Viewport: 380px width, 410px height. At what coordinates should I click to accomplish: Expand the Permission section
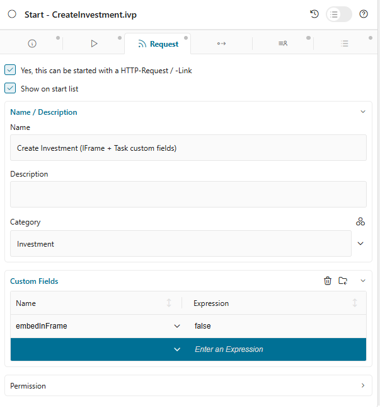coord(362,385)
